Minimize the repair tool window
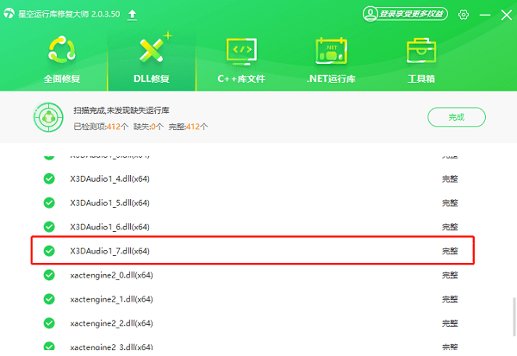The width and height of the screenshot is (517, 356). click(x=484, y=15)
